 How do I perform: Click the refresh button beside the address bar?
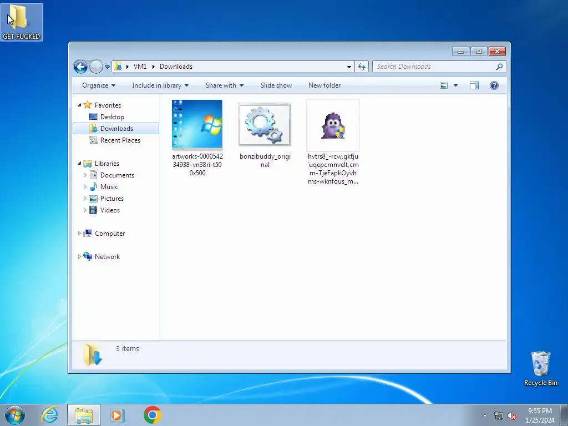point(362,67)
